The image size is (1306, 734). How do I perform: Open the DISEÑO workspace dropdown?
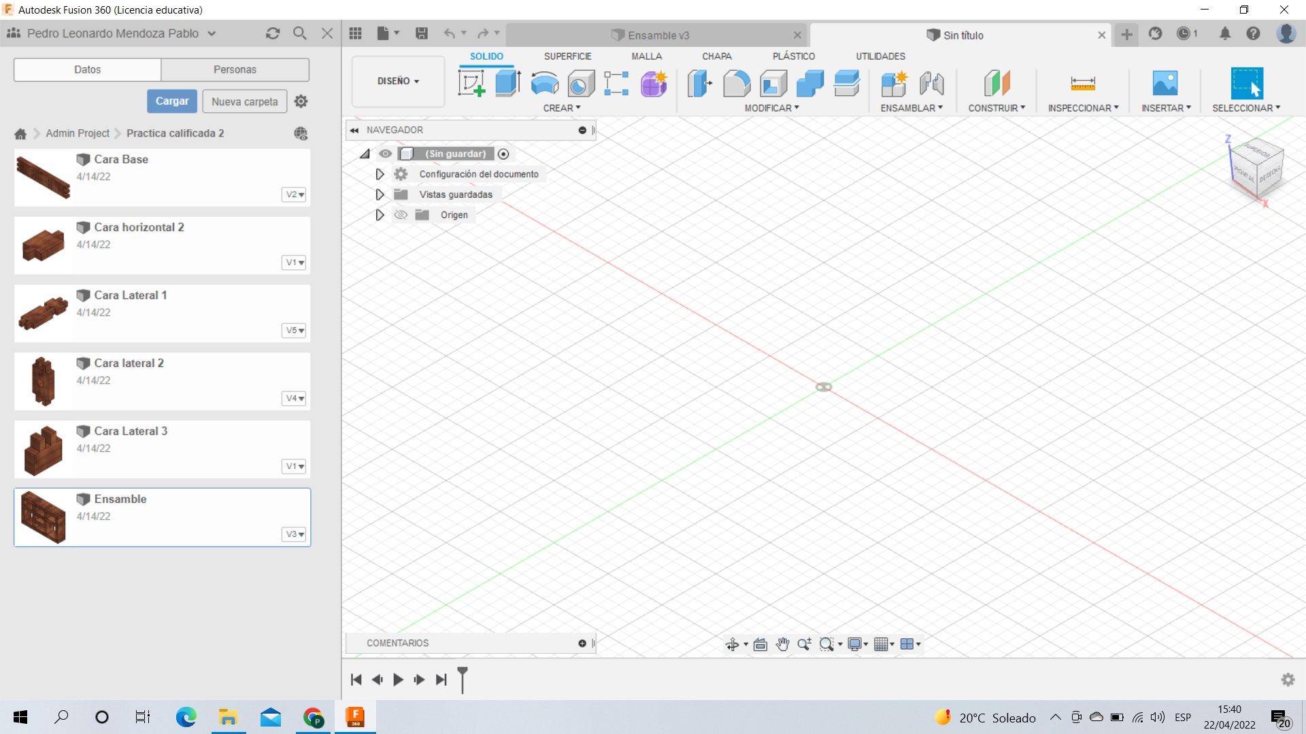pyautogui.click(x=398, y=81)
